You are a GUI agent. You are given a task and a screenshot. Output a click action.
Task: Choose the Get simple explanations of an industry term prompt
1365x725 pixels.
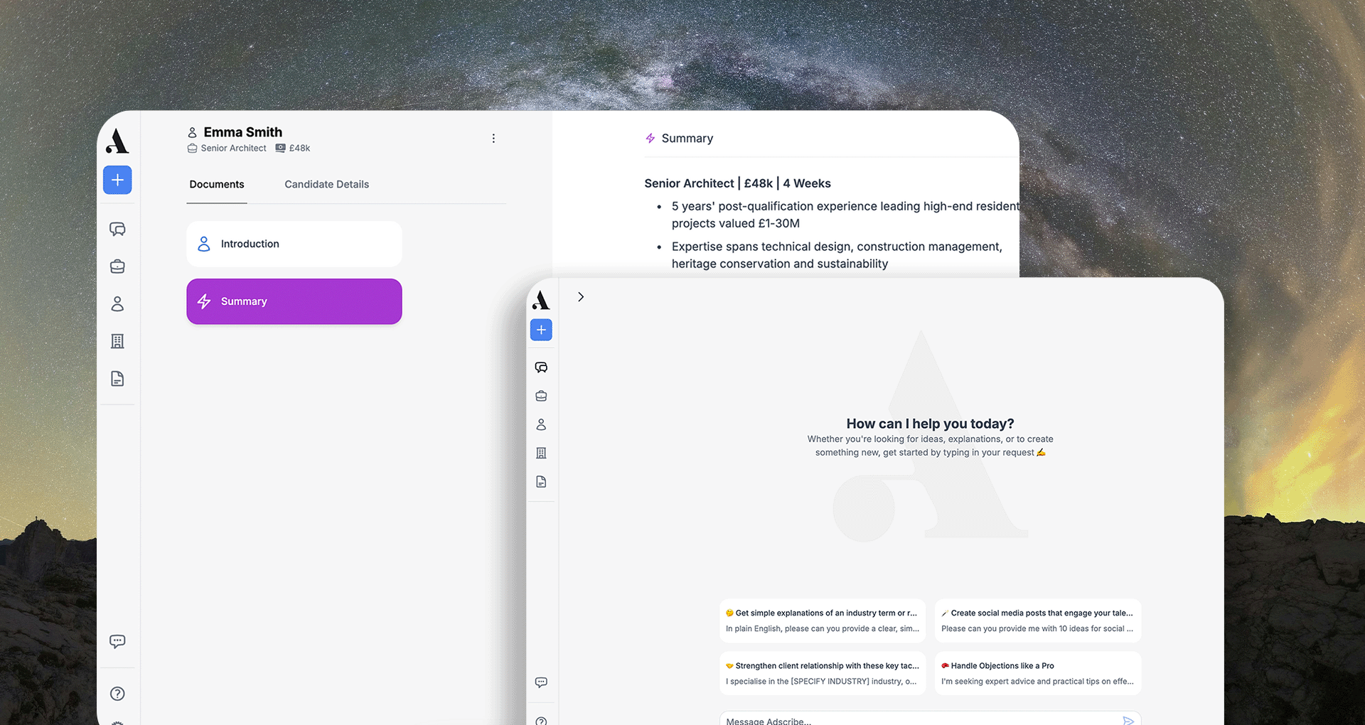pos(823,621)
